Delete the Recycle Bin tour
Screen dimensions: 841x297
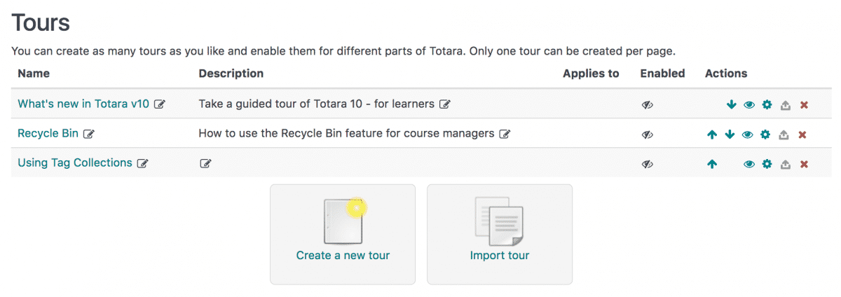[803, 134]
